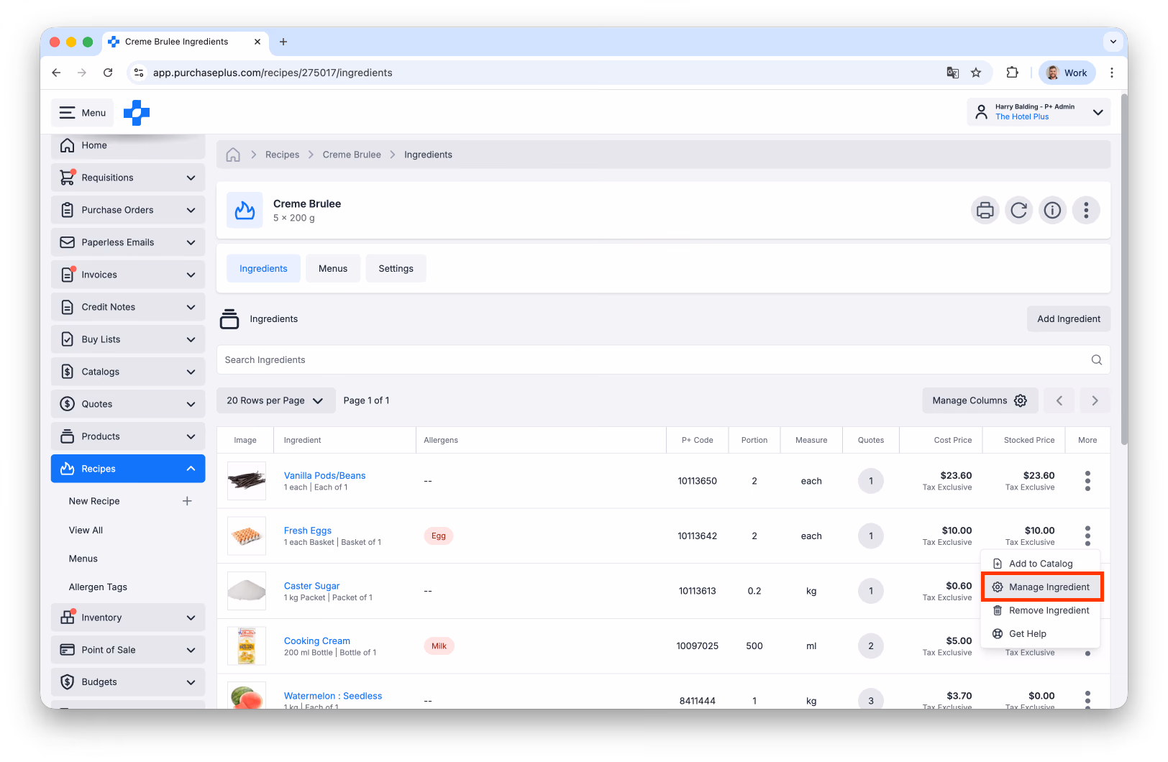Go to Home in the sidebar
Image resolution: width=1168 pixels, height=762 pixels.
(x=128, y=145)
